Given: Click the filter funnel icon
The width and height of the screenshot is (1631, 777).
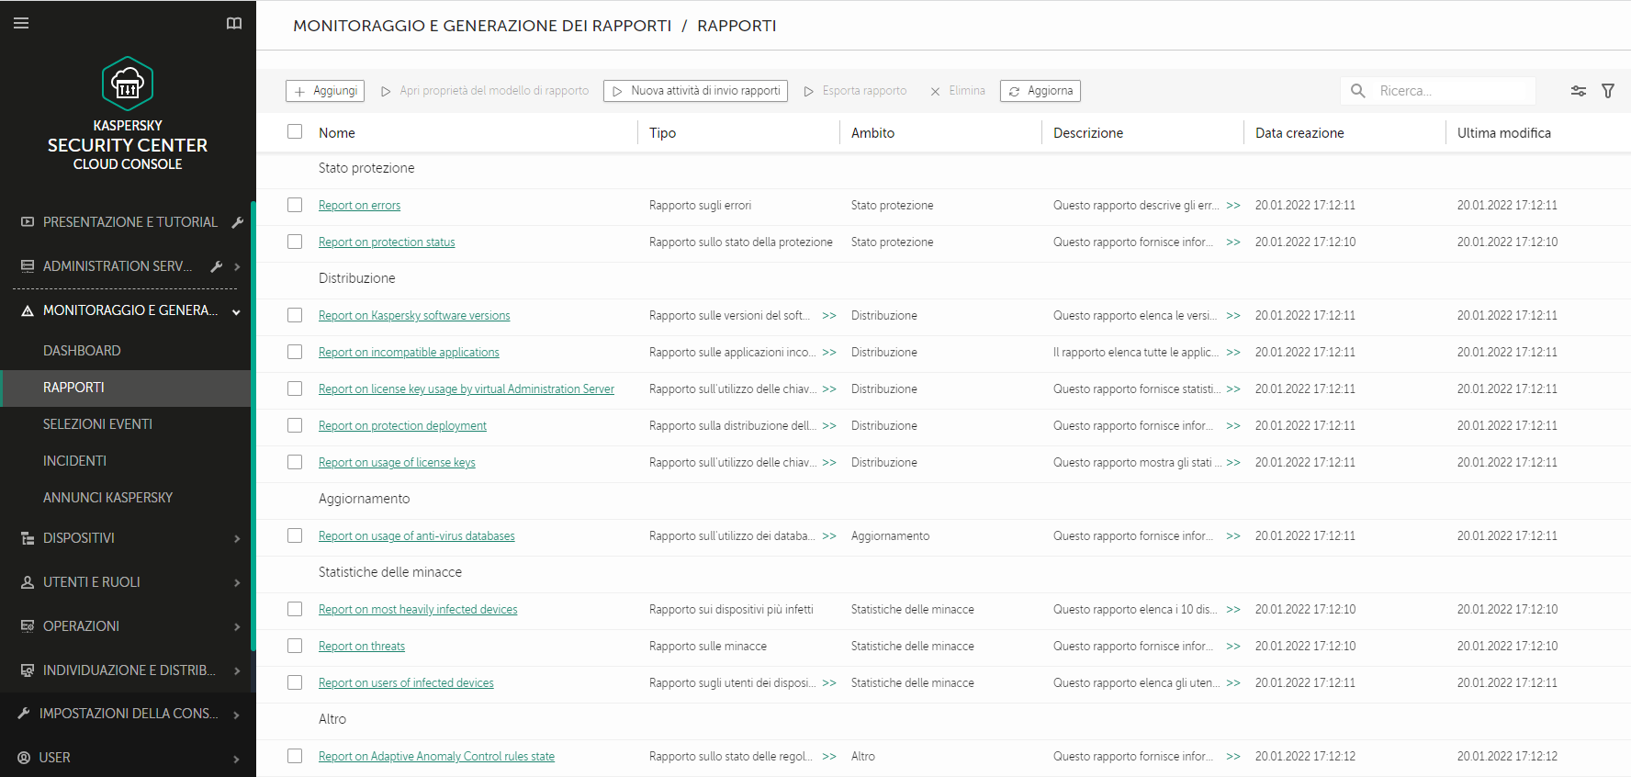Looking at the screenshot, I should click(x=1607, y=91).
